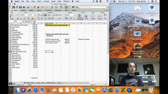Click the red font color swatch
This screenshot has width=168, height=94.
(33, 18)
